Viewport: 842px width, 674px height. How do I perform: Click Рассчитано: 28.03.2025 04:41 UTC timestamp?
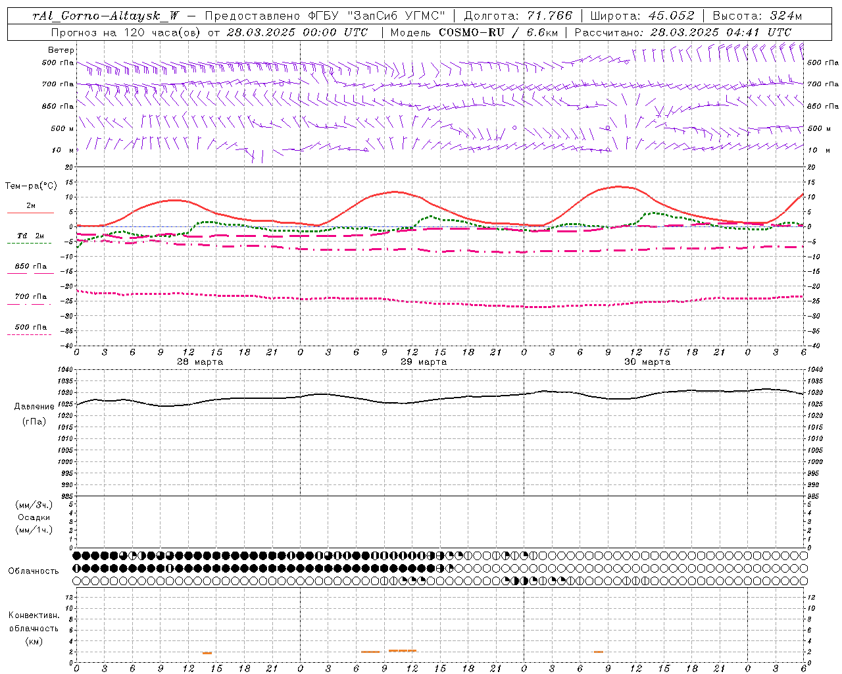[683, 32]
